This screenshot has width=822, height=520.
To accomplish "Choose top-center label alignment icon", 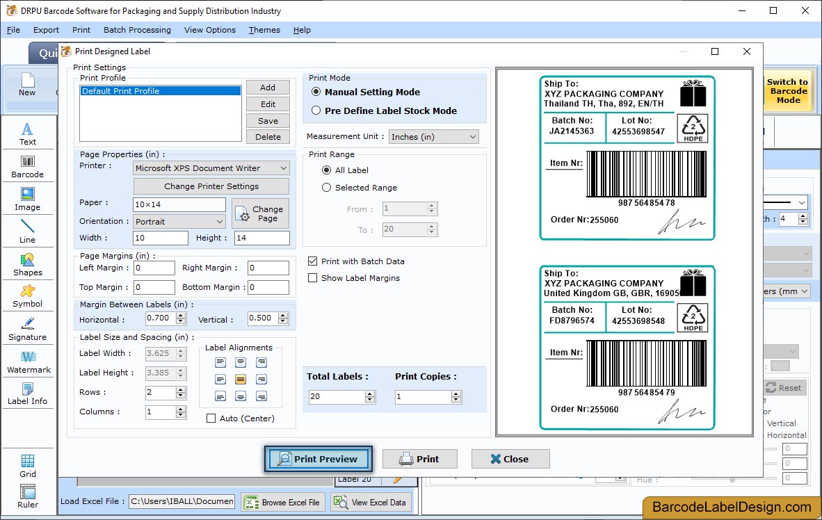I will pyautogui.click(x=241, y=362).
